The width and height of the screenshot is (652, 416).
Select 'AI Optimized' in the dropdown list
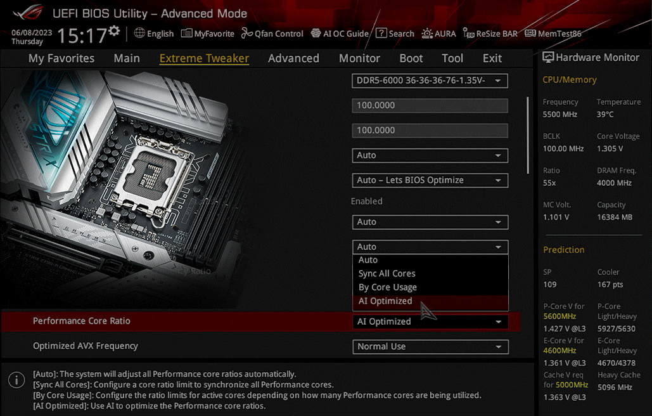(430, 301)
